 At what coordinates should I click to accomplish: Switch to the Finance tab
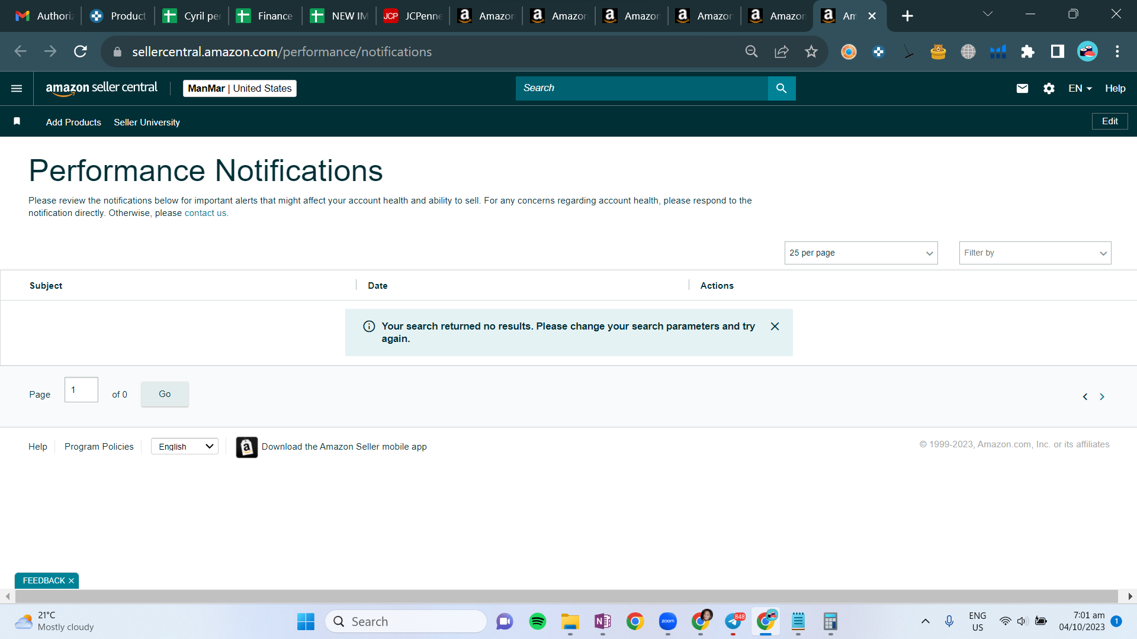265,16
